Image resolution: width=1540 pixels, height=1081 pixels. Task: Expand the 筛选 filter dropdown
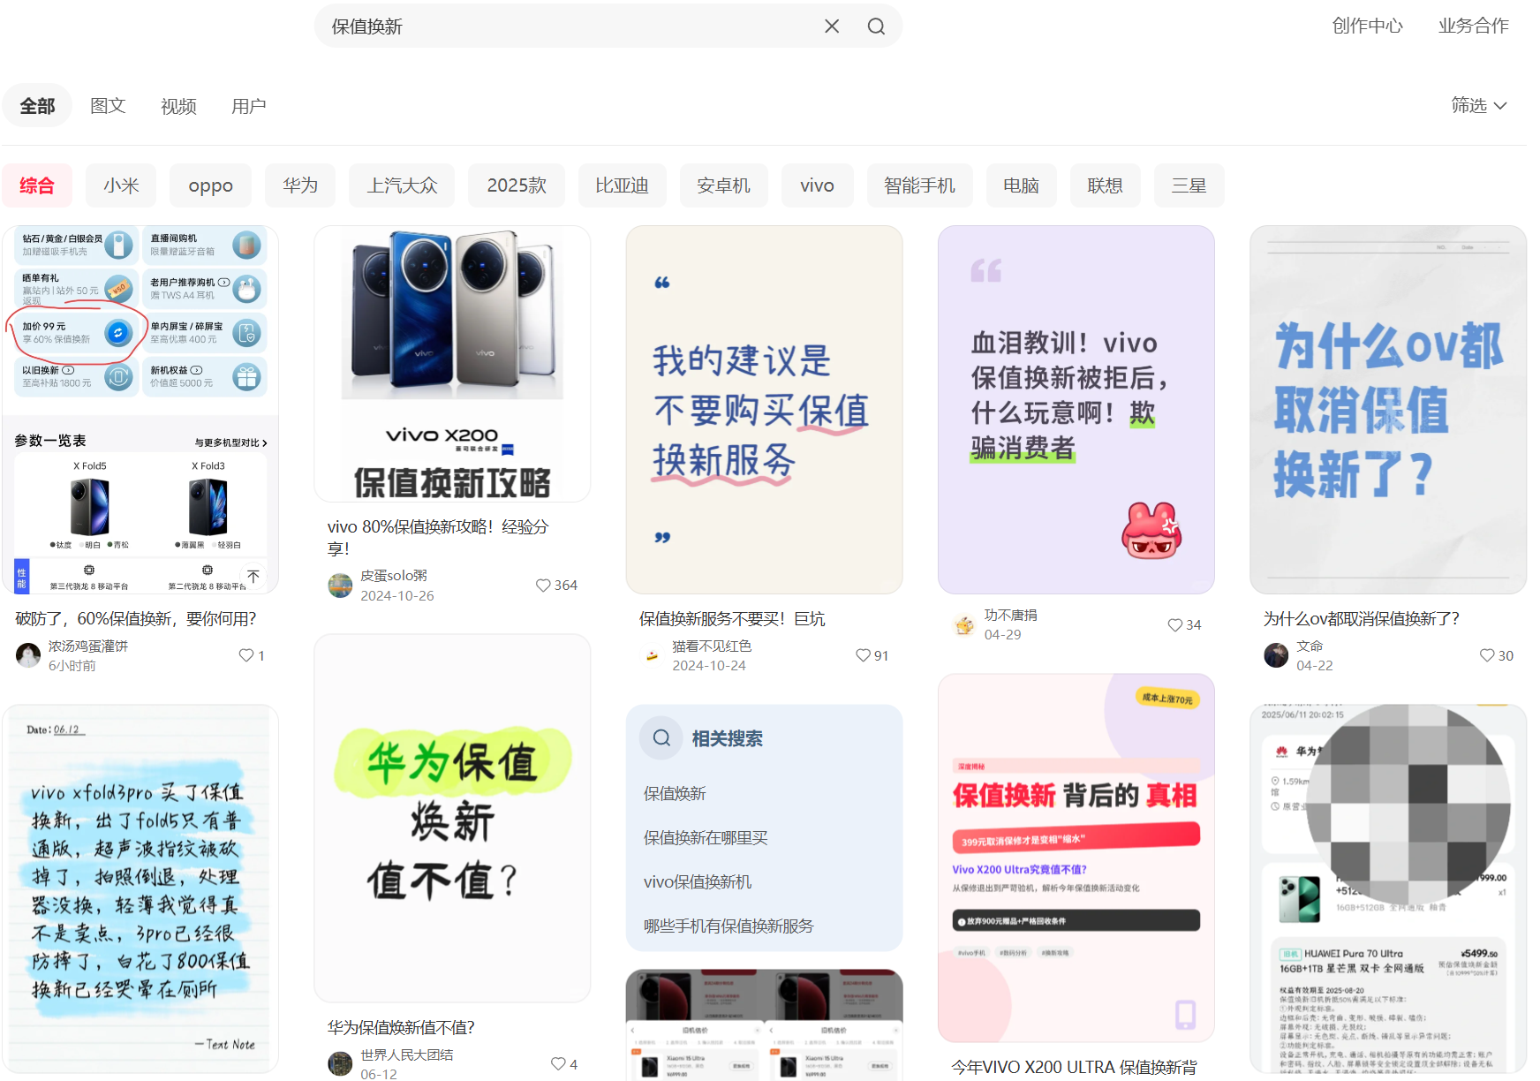coord(1479,105)
